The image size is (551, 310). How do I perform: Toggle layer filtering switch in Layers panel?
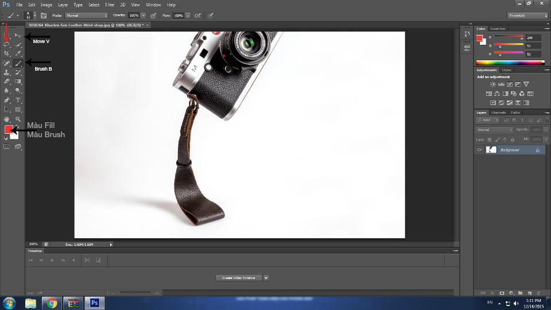(x=547, y=120)
